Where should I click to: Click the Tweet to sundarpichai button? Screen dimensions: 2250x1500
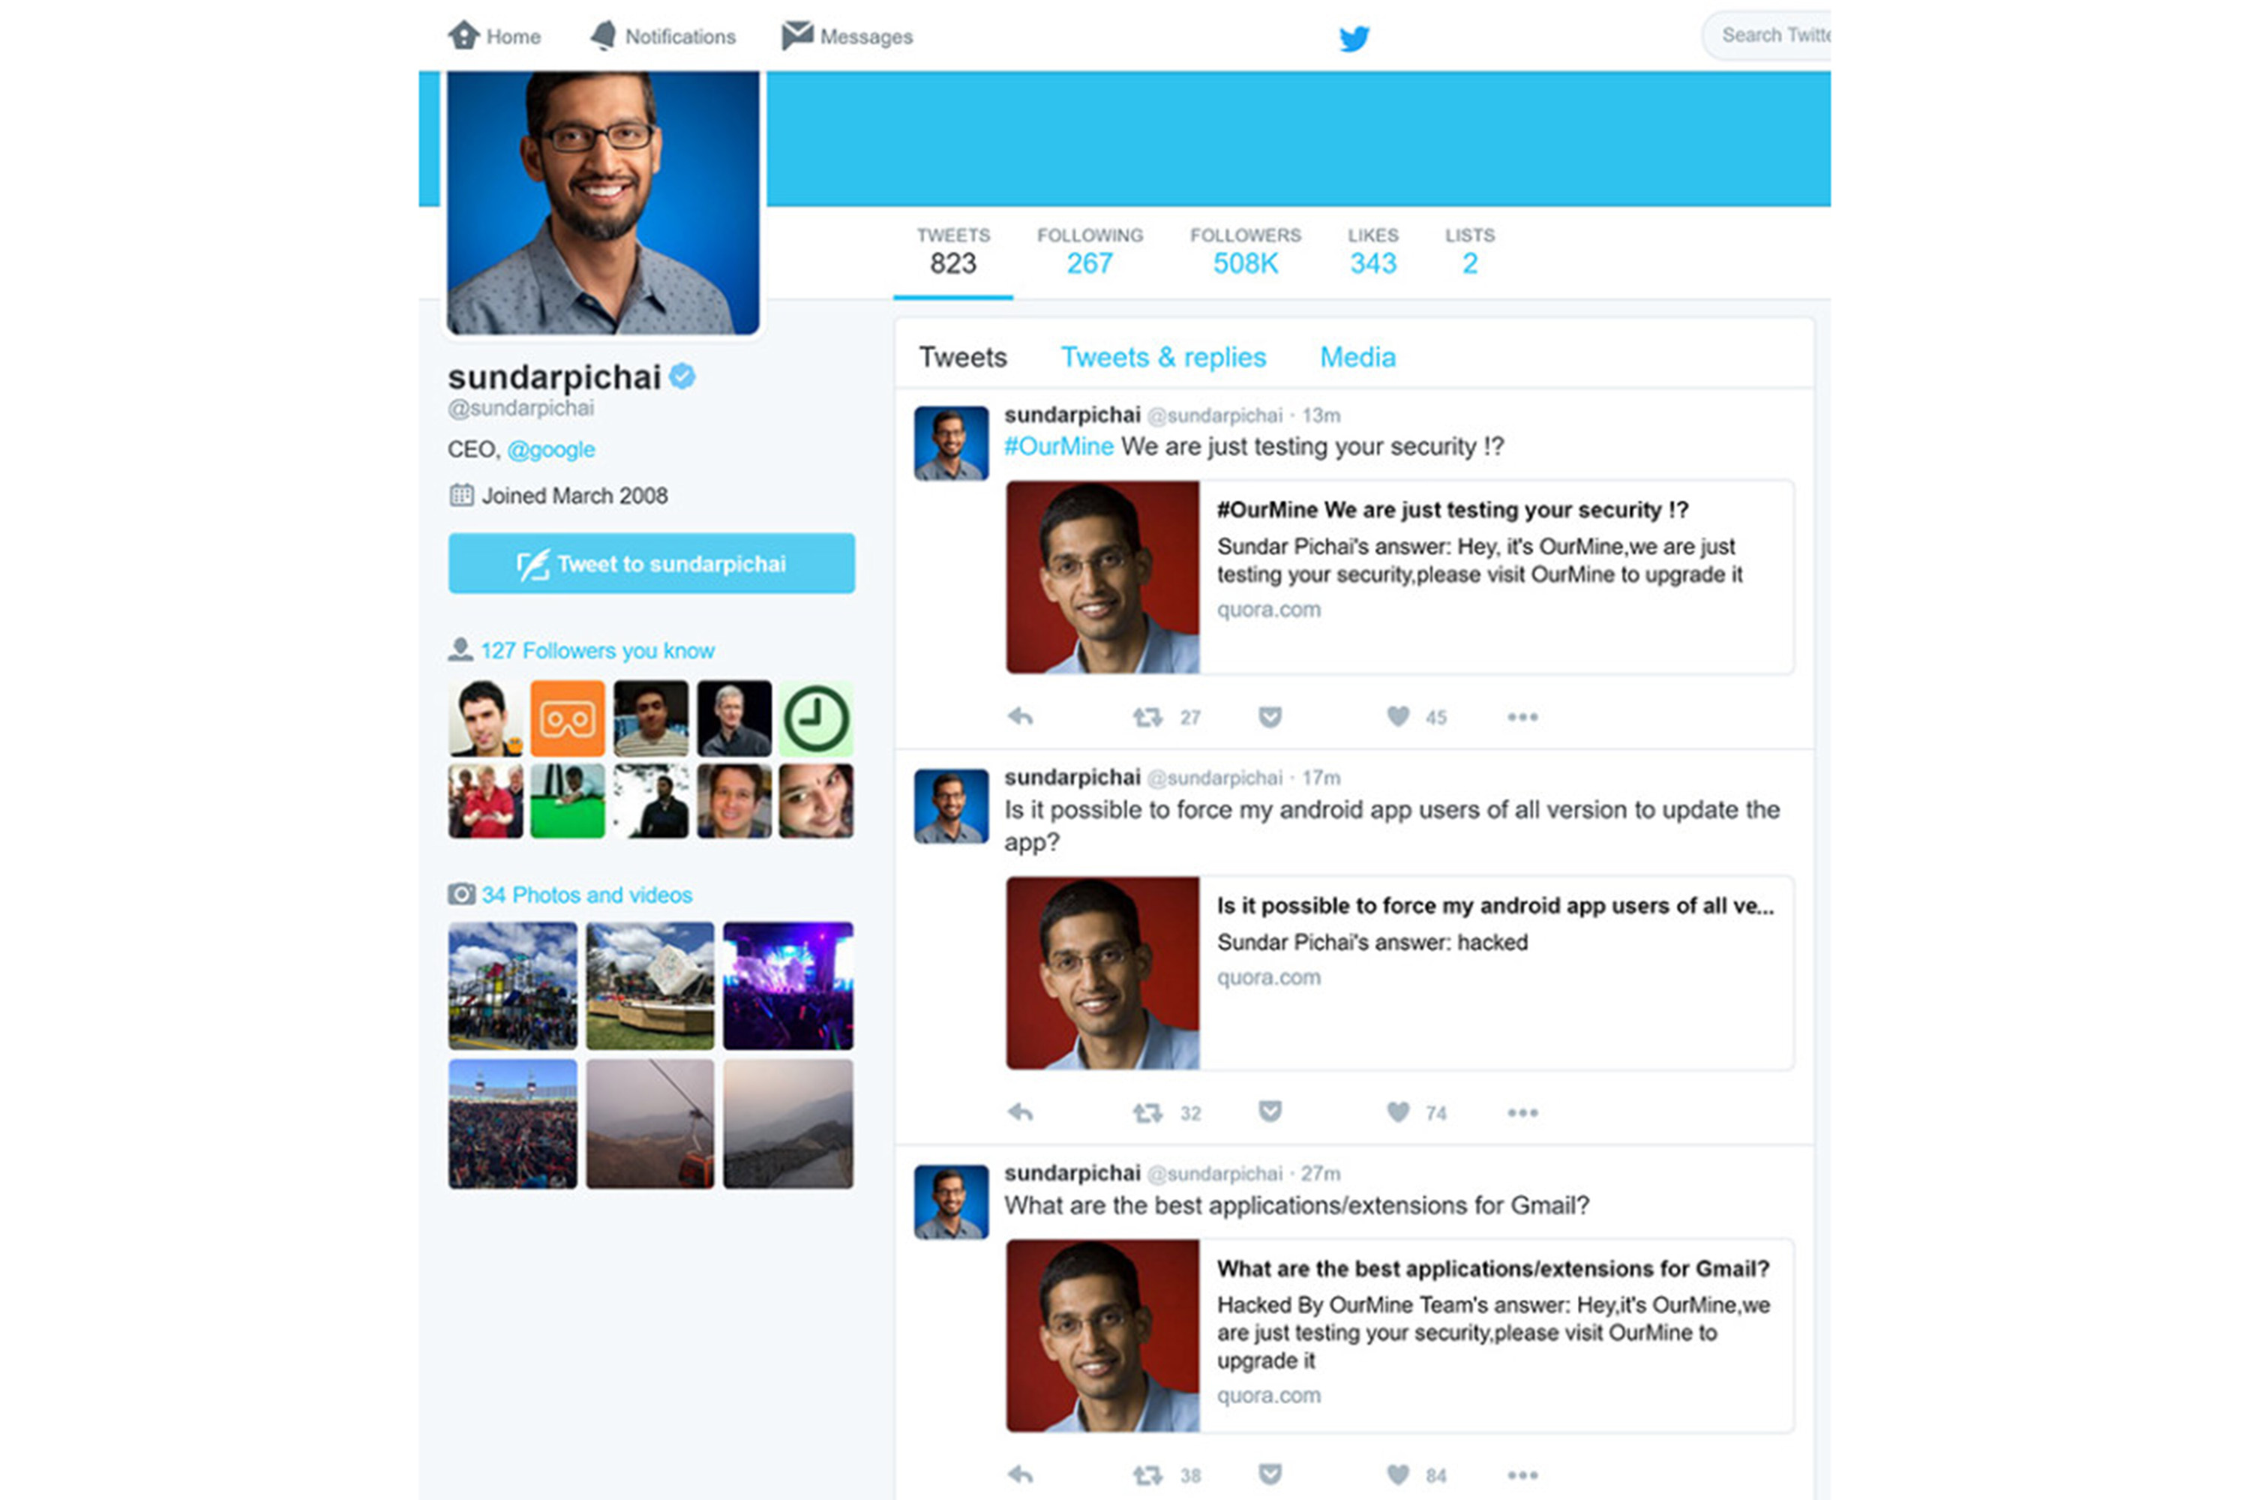click(652, 563)
